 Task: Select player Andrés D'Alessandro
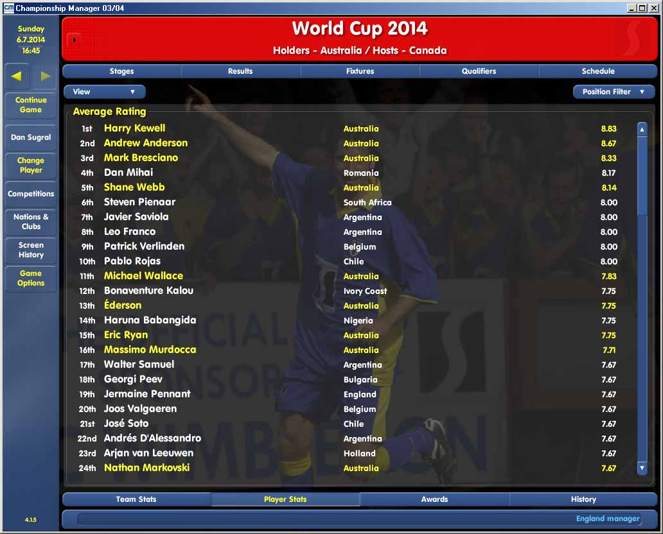point(153,438)
